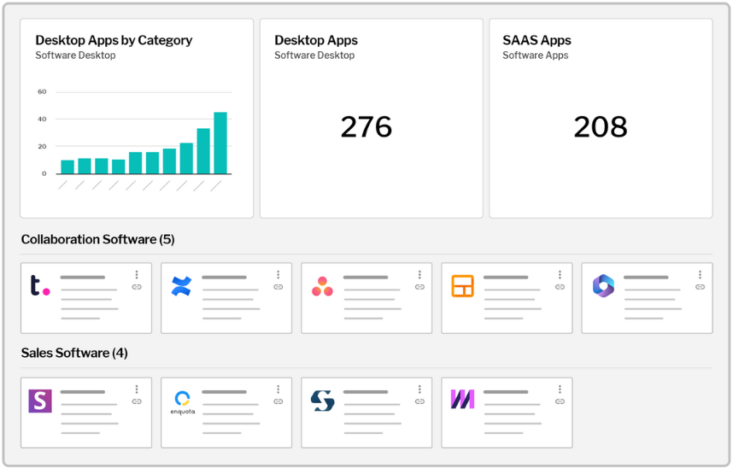733x468 pixels.
Task: Open more options on purple S card
Action: pyautogui.click(x=137, y=389)
